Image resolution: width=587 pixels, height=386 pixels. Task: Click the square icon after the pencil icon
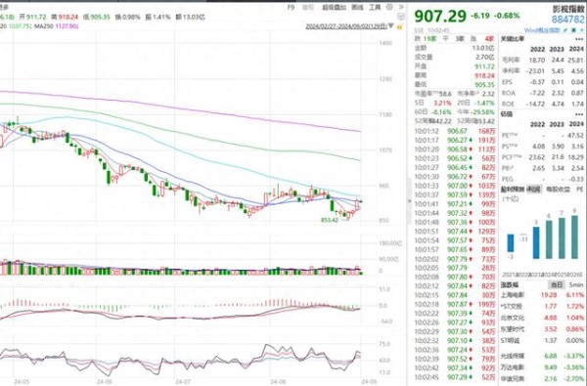[x=572, y=30]
